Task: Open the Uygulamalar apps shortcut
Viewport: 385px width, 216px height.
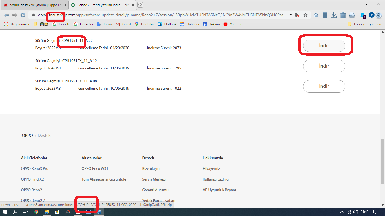Action: click(17, 24)
